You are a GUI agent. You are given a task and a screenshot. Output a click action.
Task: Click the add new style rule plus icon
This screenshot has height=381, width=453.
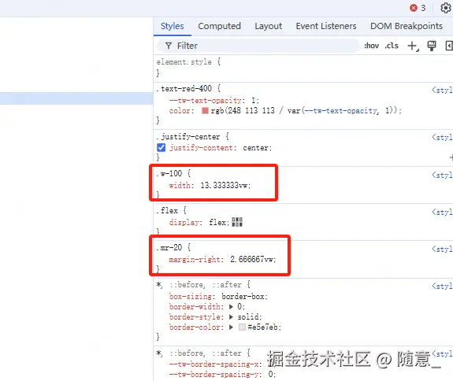[x=413, y=46]
